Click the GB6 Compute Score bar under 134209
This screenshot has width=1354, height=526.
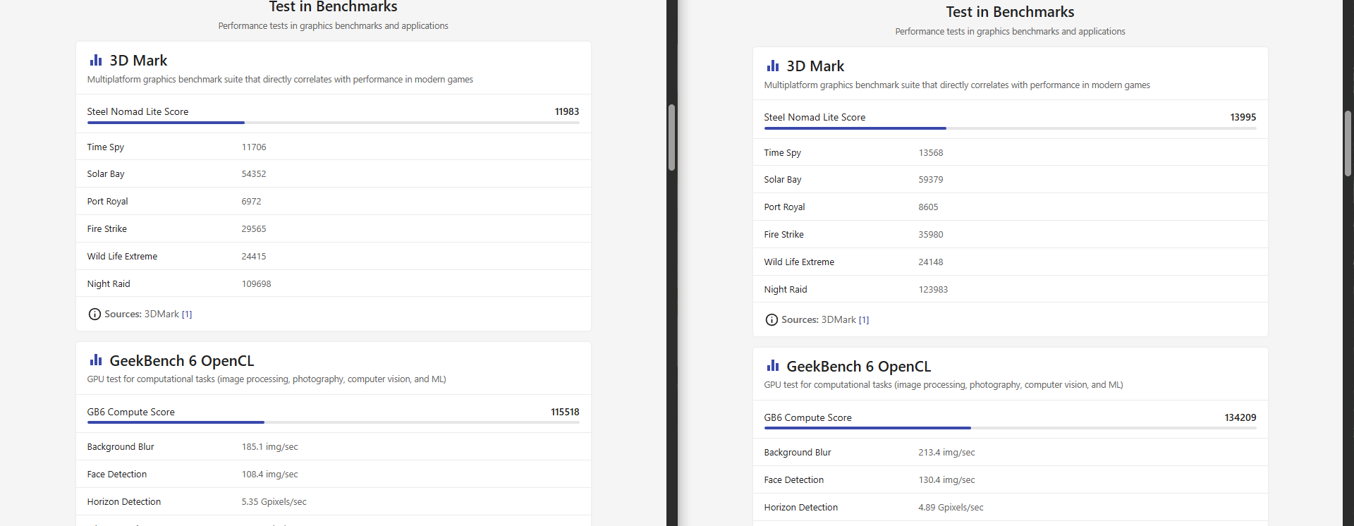[1011, 428]
